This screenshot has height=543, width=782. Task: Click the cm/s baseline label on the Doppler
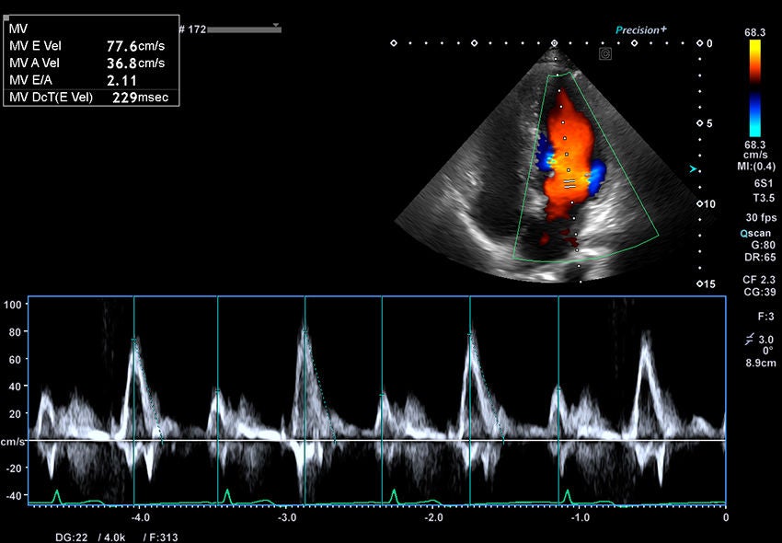13,442
